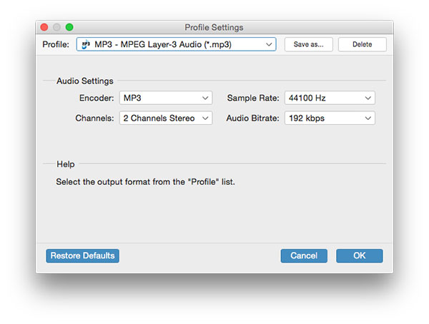Open the Profile format dropdown
429x324 pixels.
click(176, 44)
